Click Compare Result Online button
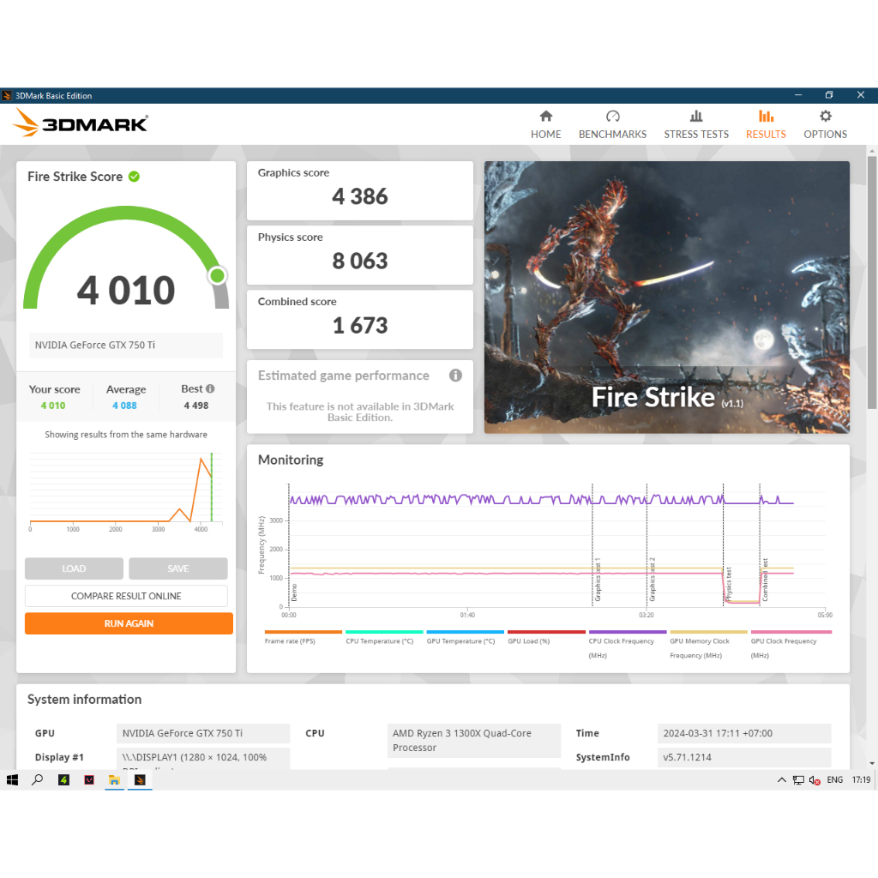The image size is (878, 878). [x=126, y=596]
